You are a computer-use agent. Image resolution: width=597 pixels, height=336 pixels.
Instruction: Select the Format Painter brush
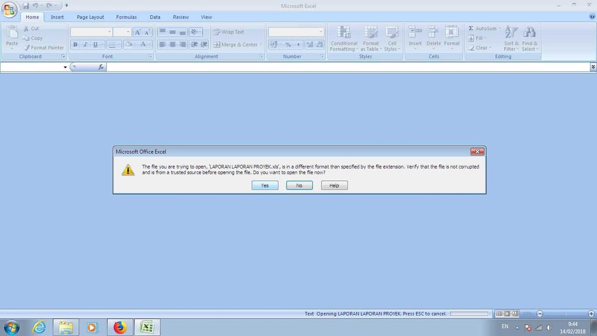pos(44,48)
